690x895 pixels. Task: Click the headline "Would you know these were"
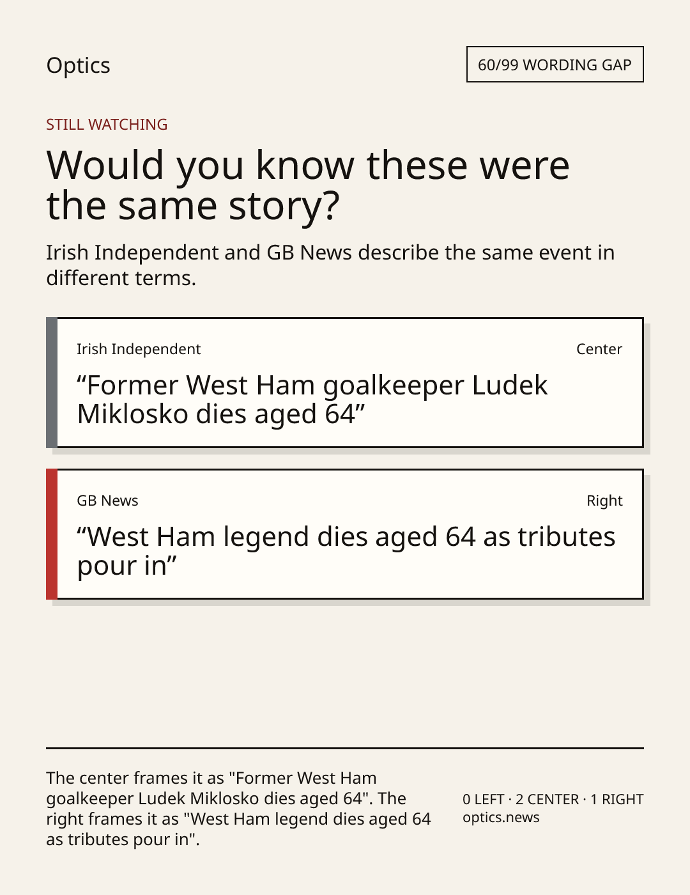coord(307,165)
